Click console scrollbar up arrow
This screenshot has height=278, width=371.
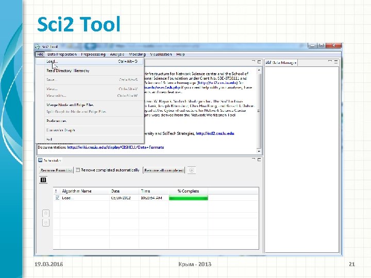[x=259, y=70]
